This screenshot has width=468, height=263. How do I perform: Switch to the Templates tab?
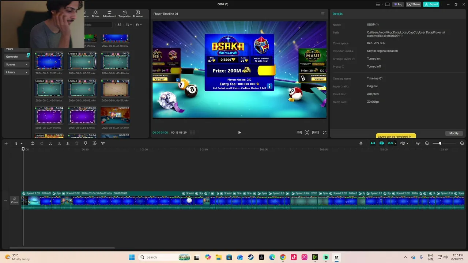click(x=124, y=14)
